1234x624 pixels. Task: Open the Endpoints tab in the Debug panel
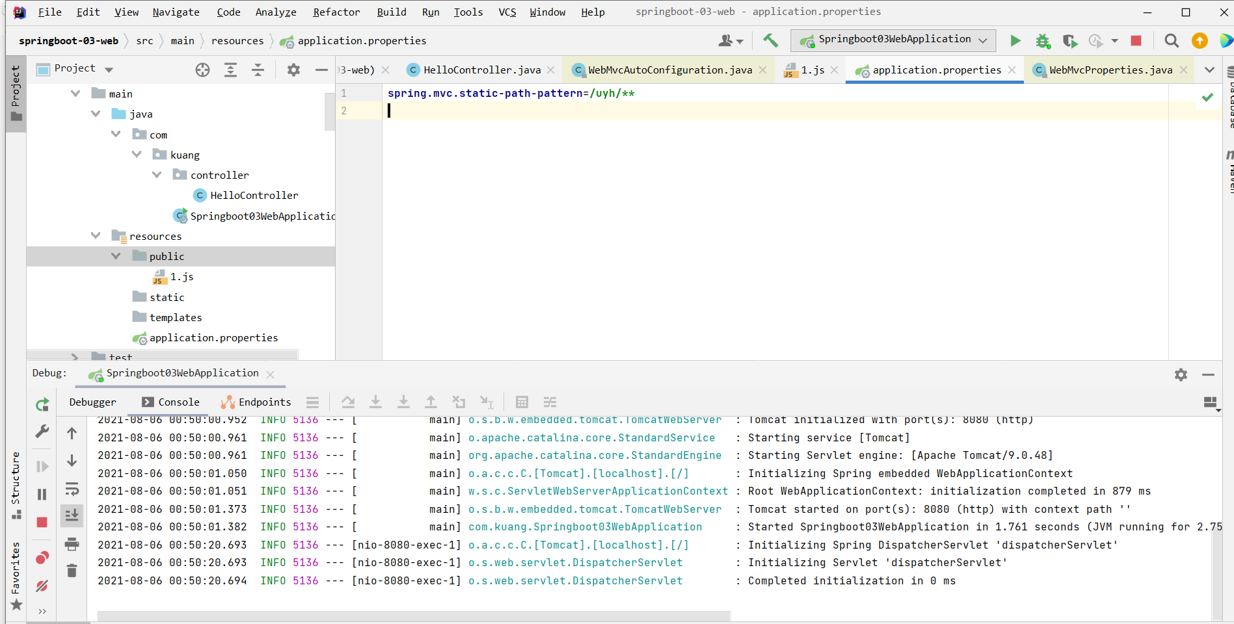pyautogui.click(x=256, y=402)
